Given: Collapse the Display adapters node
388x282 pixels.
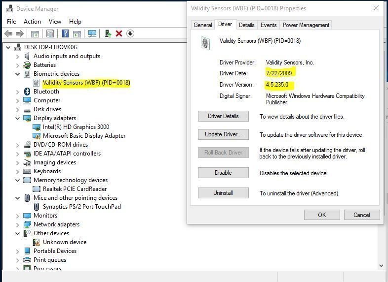Looking at the screenshot, I should pyautogui.click(x=17, y=118).
